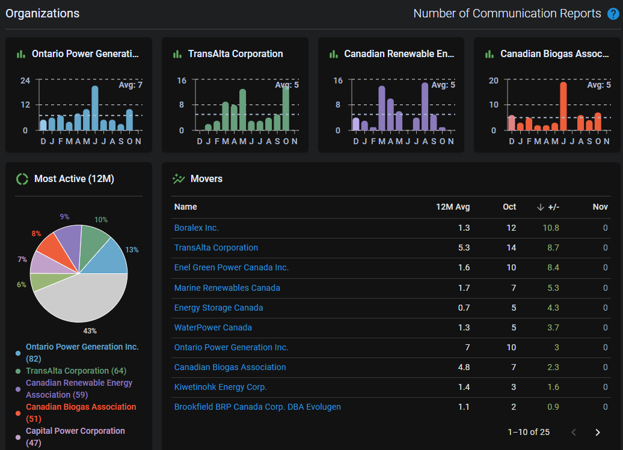Click TransAlta Corporation card title
The width and height of the screenshot is (623, 450).
(236, 53)
